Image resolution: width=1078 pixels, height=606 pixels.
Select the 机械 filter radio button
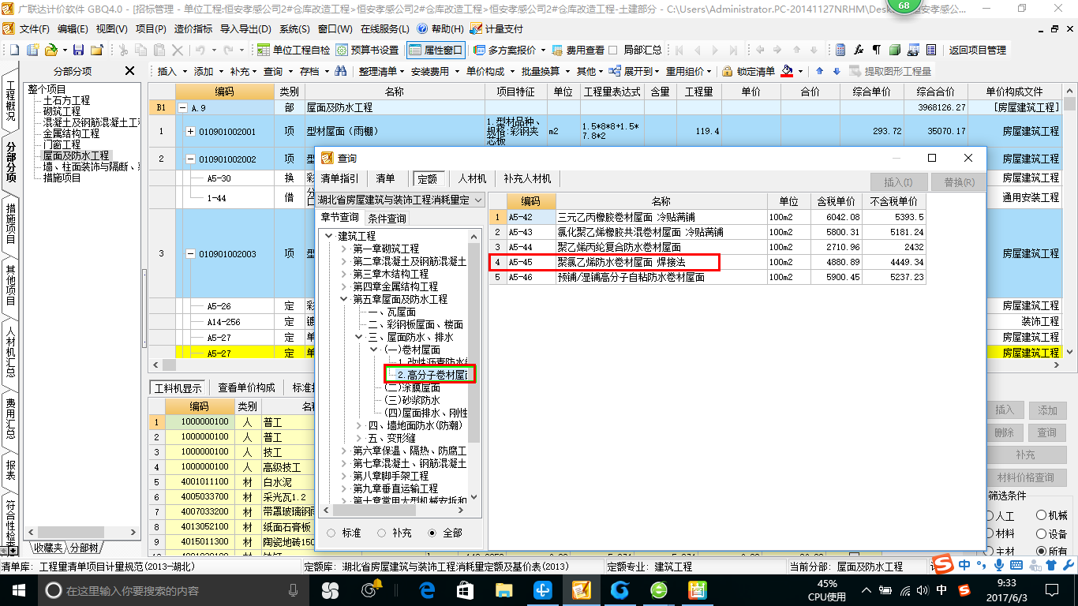[1041, 515]
